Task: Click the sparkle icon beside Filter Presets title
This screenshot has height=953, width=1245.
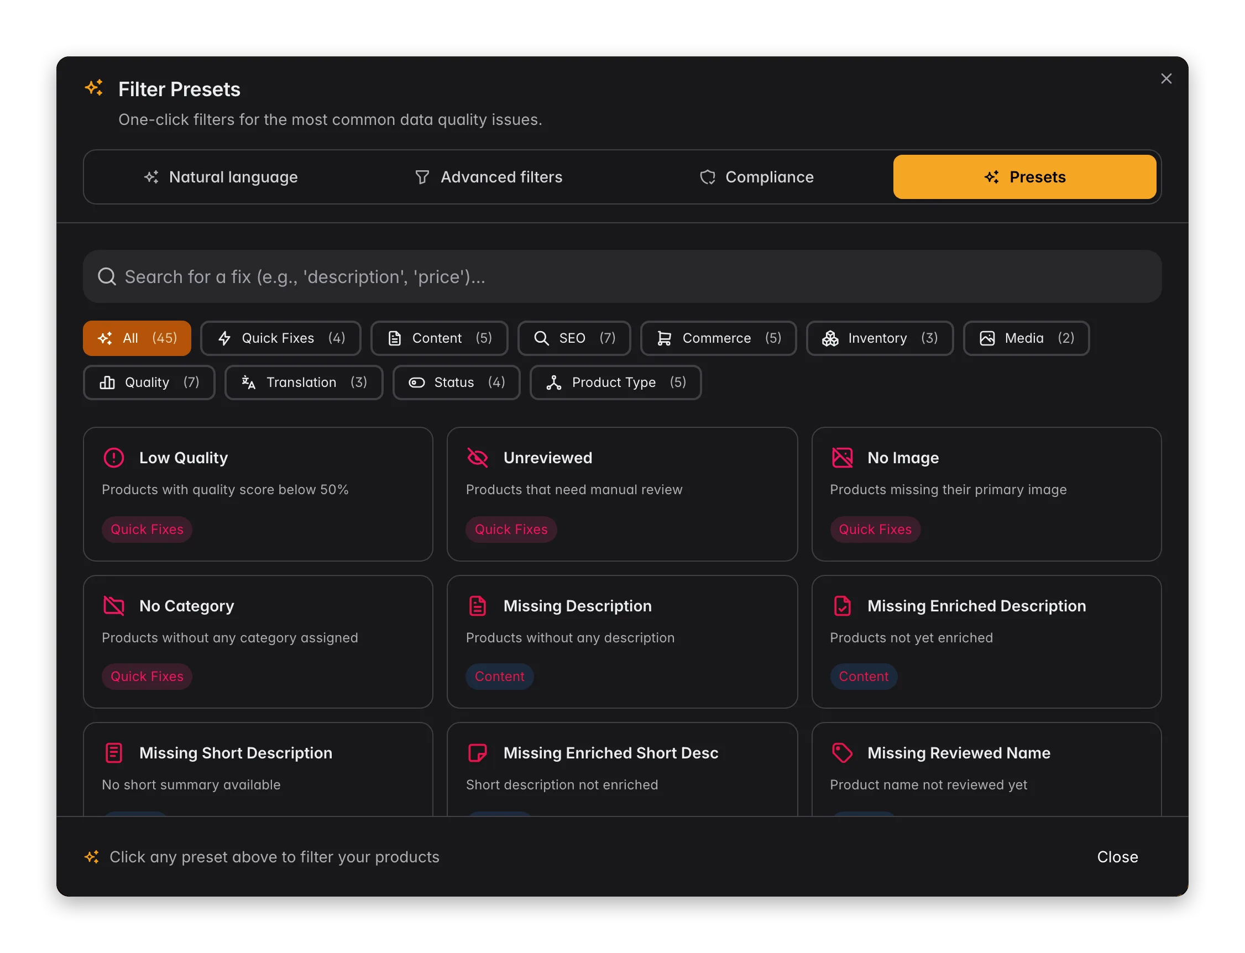Action: (x=94, y=88)
